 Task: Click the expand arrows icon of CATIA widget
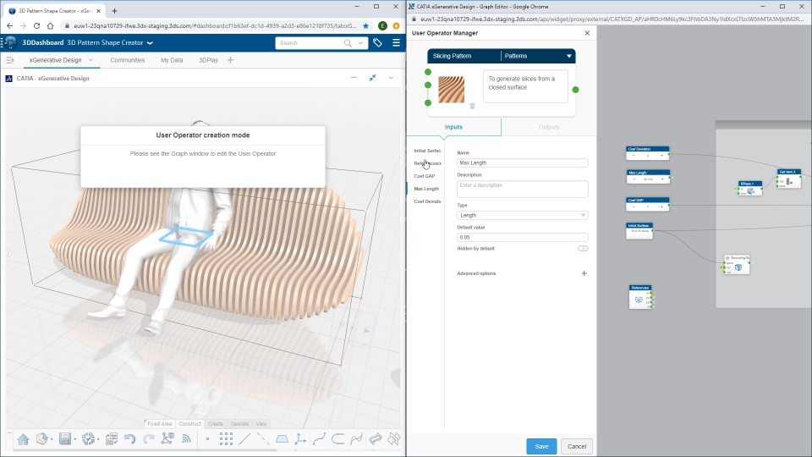point(372,78)
